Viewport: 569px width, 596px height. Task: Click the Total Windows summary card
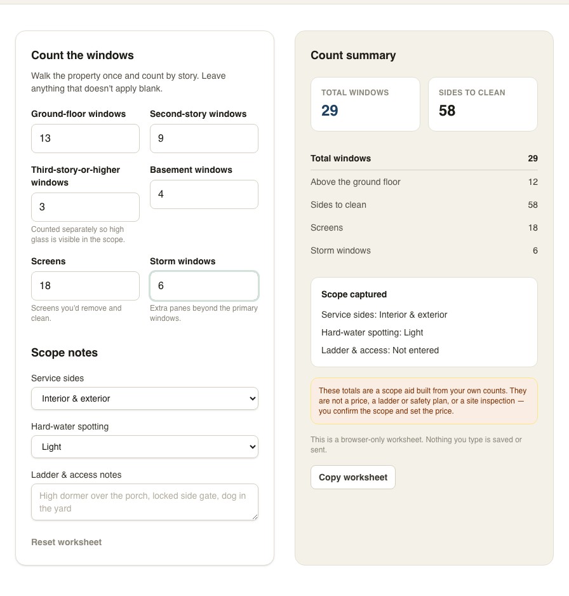tap(365, 104)
